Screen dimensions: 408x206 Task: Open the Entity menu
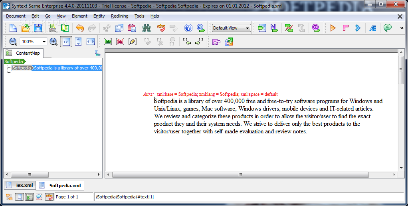point(99,16)
